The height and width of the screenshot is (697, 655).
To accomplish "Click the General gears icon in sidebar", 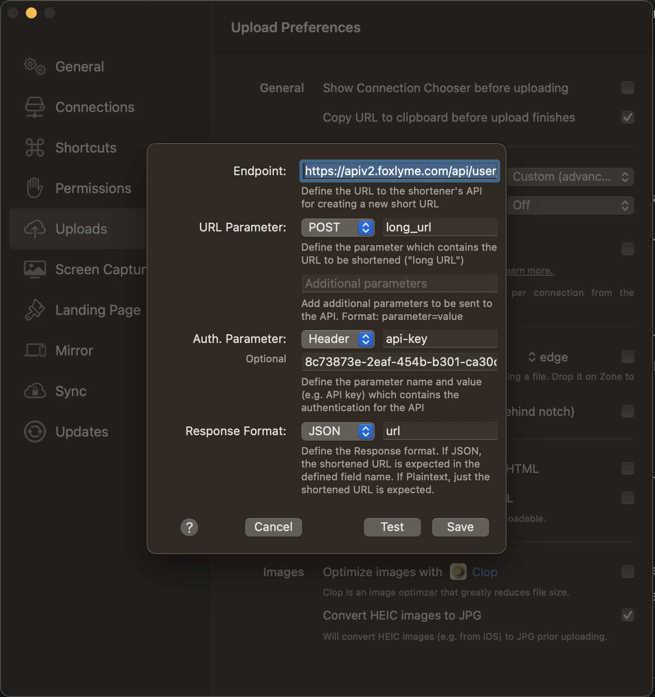I will click(x=35, y=67).
